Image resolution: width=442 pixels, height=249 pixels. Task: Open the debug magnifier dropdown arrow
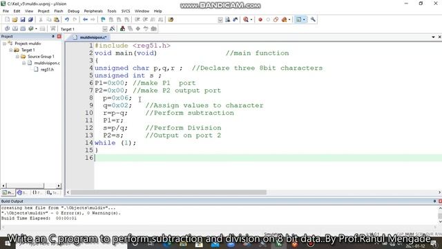pyautogui.click(x=251, y=19)
